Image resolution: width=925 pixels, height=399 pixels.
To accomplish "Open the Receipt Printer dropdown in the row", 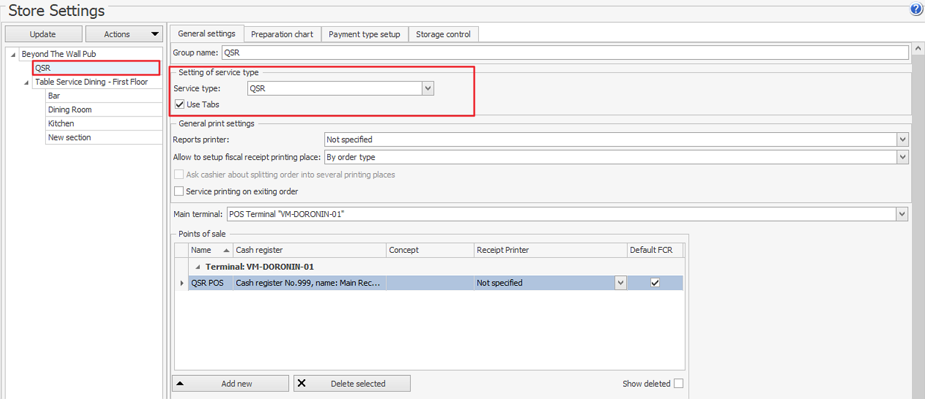I will [x=620, y=283].
